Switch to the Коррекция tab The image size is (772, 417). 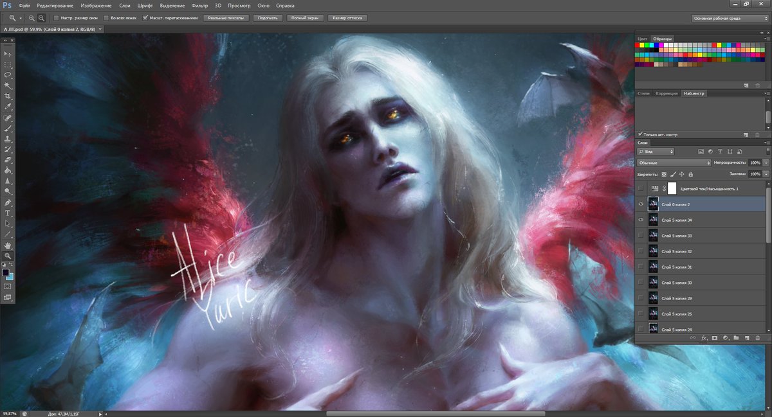click(x=667, y=93)
